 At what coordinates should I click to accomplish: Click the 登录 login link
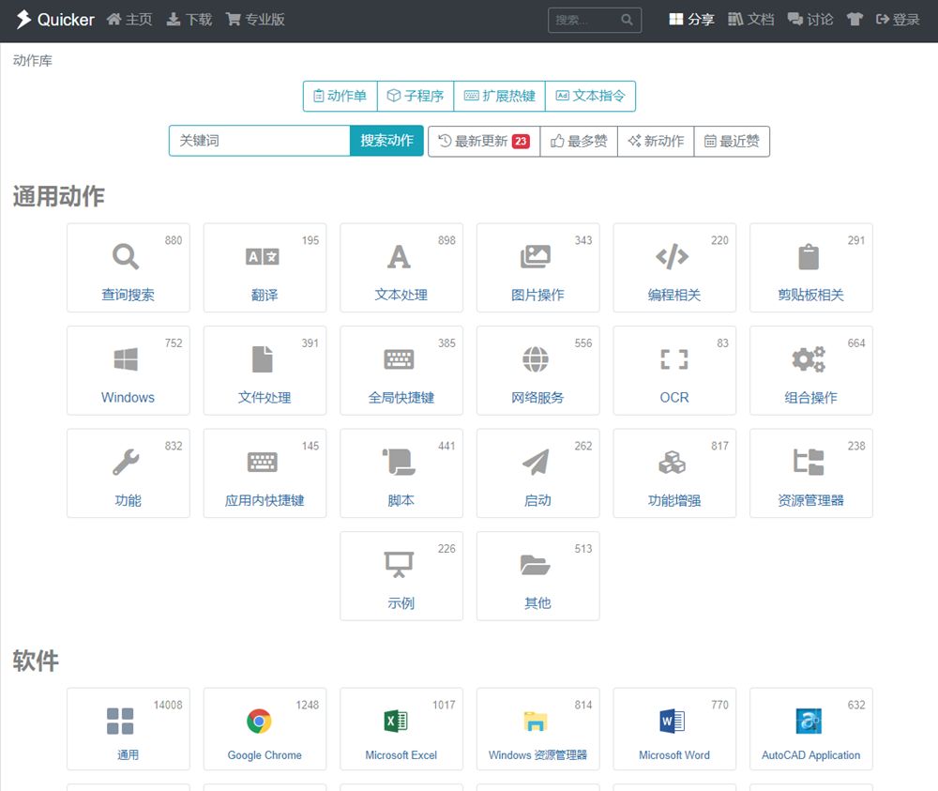click(898, 19)
